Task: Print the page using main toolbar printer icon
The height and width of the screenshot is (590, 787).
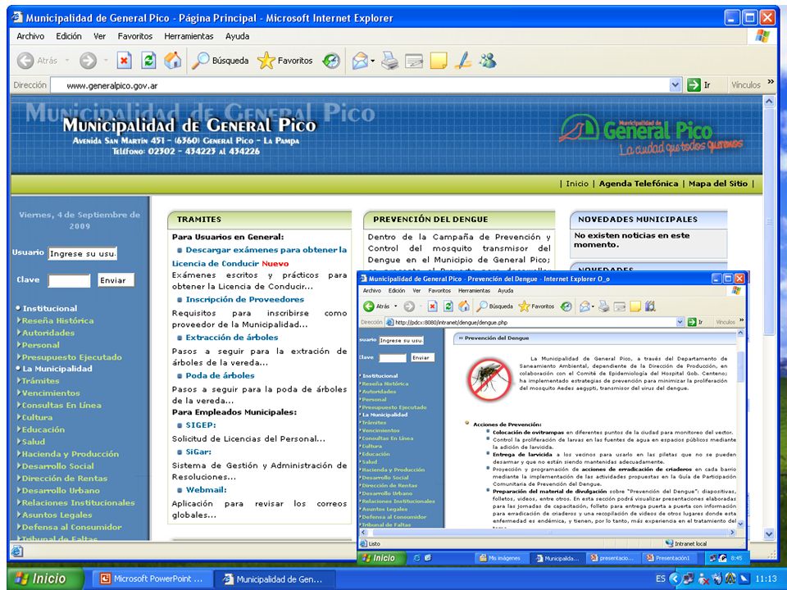Action: [x=389, y=61]
